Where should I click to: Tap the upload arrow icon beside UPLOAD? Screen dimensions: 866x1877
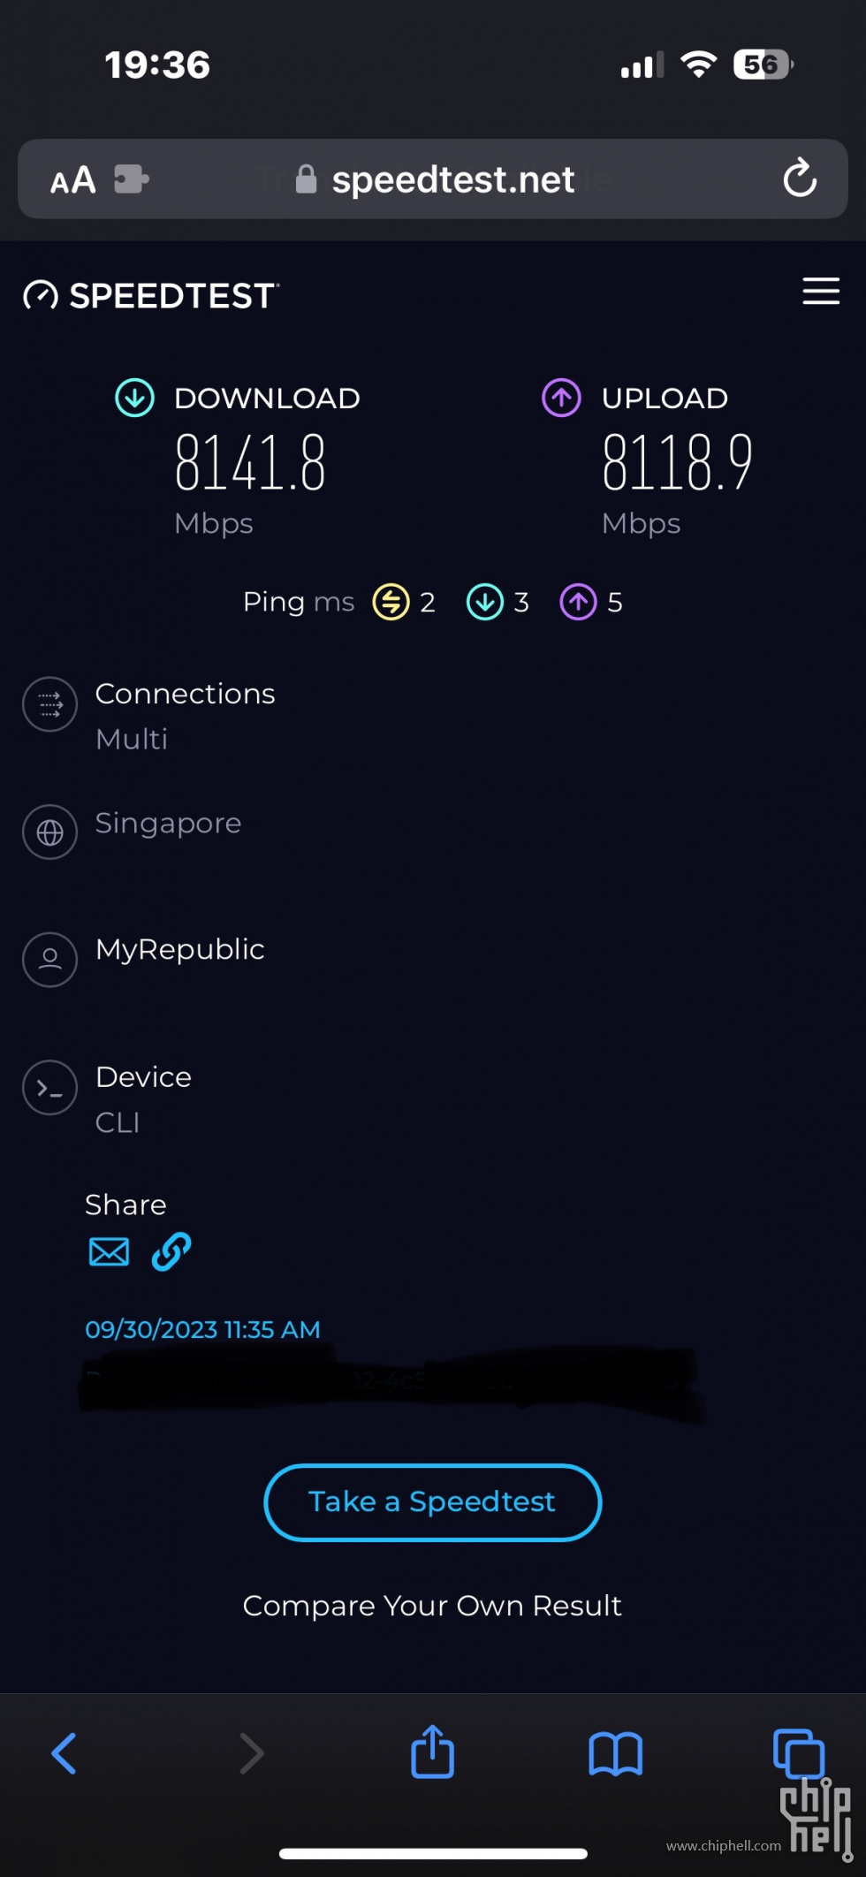coord(561,398)
